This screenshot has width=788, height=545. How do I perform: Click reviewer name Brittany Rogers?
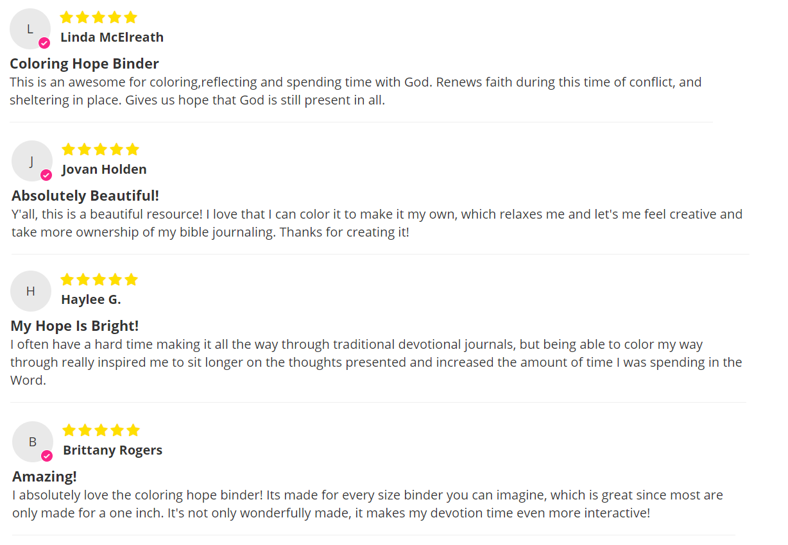[112, 450]
